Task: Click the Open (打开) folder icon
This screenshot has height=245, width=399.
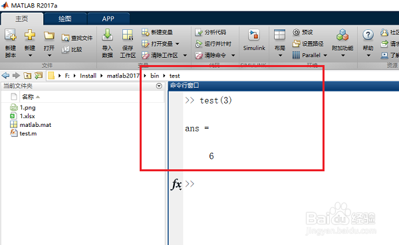Action: click(49, 36)
